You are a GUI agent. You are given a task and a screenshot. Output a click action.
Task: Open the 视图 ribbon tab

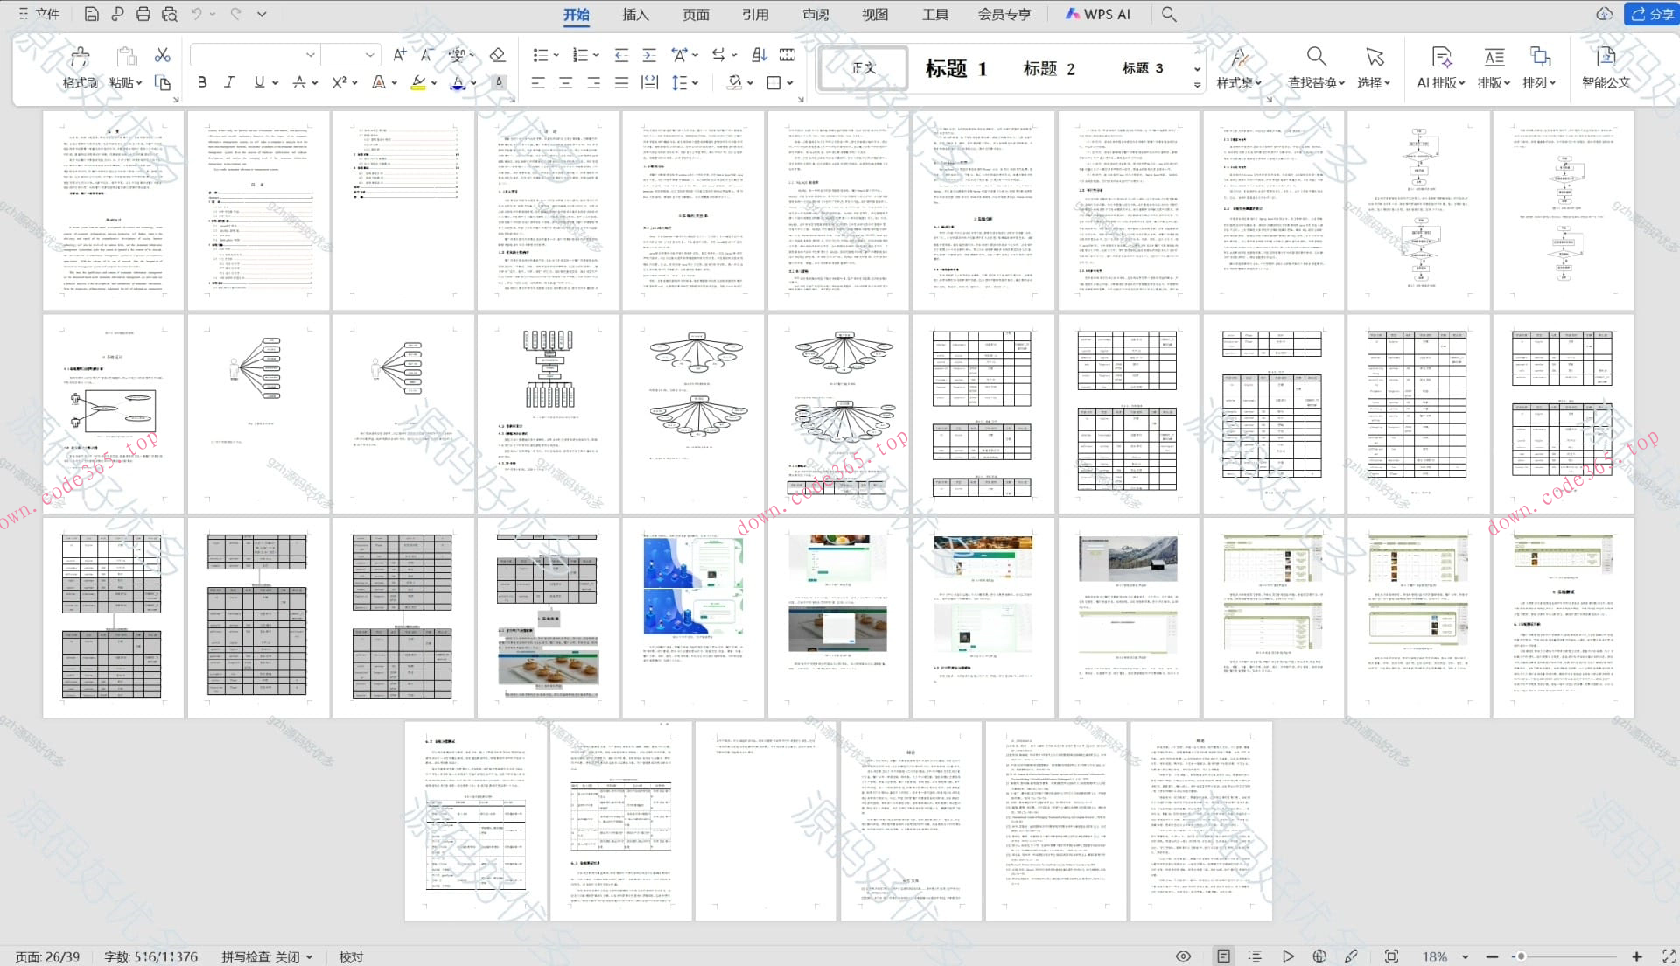tap(874, 14)
